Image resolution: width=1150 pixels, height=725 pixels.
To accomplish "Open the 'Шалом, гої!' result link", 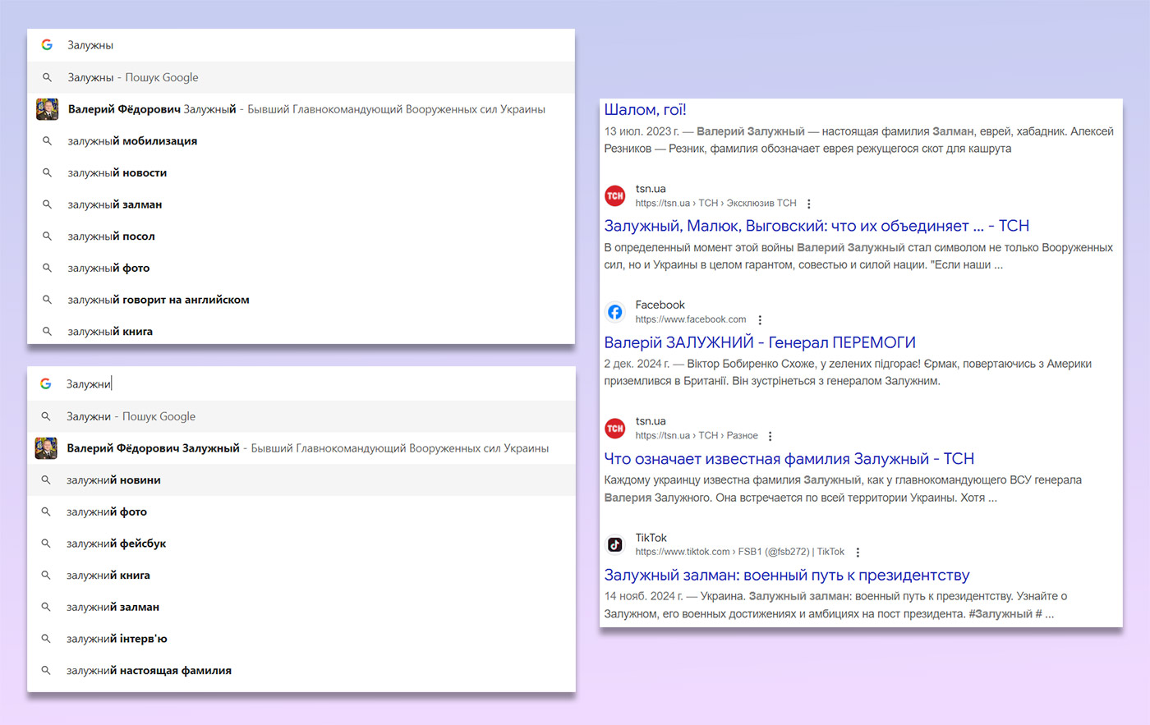I will [x=645, y=110].
